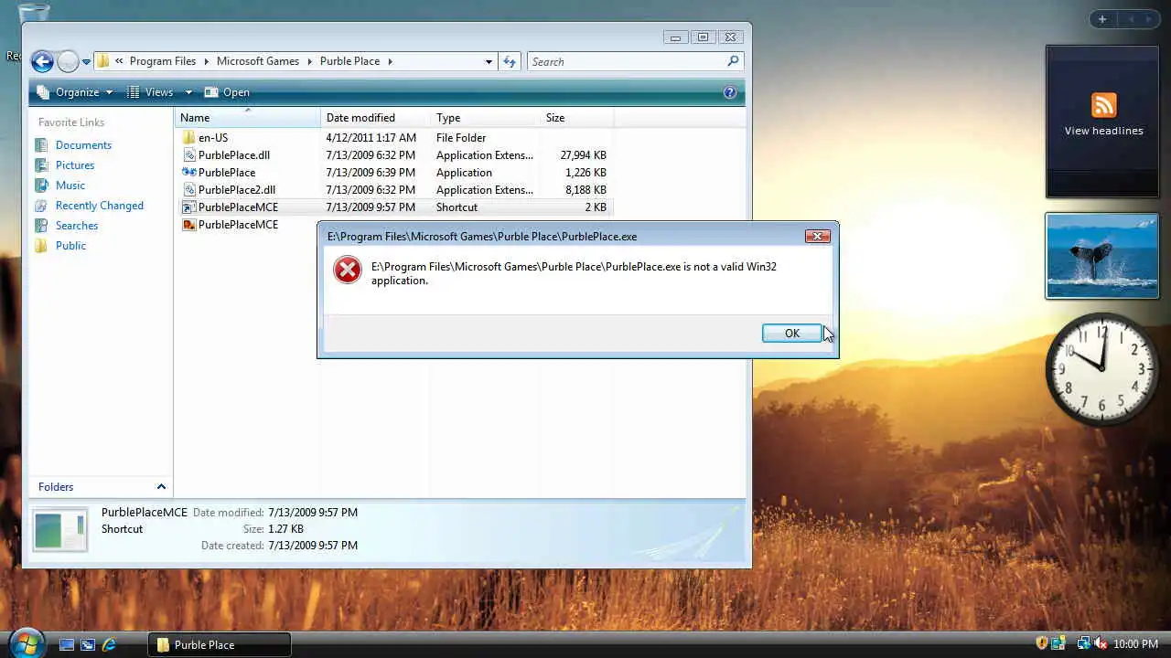
Task: Expand the arrow after Program Files breadcrumb
Action: coord(206,61)
